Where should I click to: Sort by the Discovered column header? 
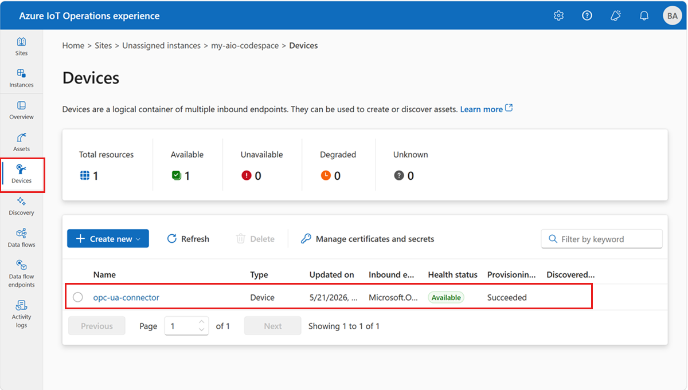(x=570, y=275)
